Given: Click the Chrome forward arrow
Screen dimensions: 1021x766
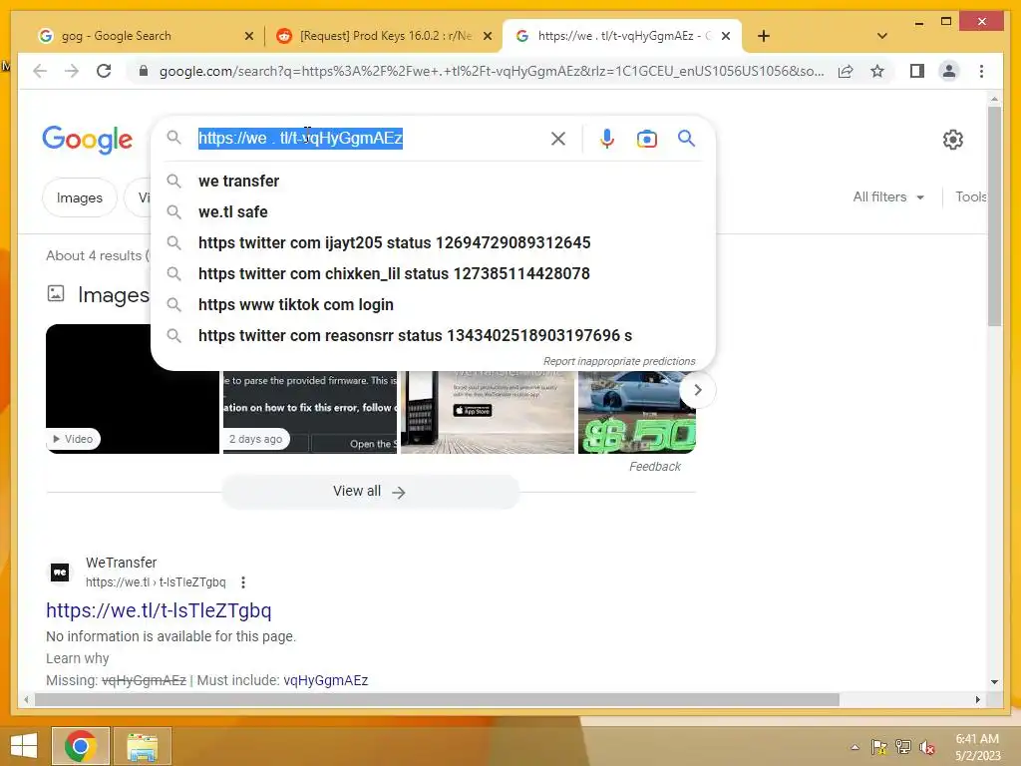Looking at the screenshot, I should pos(72,71).
